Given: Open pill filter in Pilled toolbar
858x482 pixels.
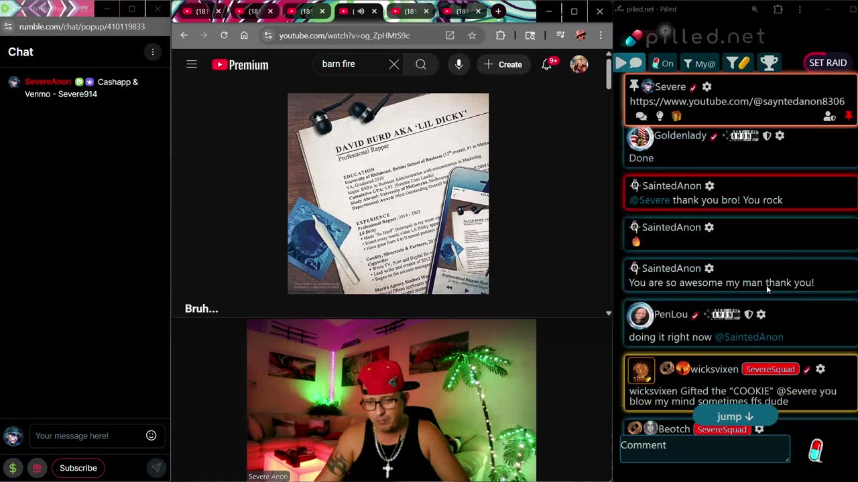Looking at the screenshot, I should (x=738, y=63).
